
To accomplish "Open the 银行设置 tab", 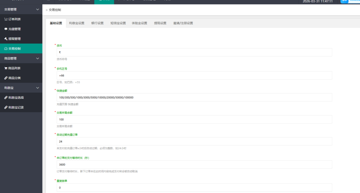I will pyautogui.click(x=97, y=23).
